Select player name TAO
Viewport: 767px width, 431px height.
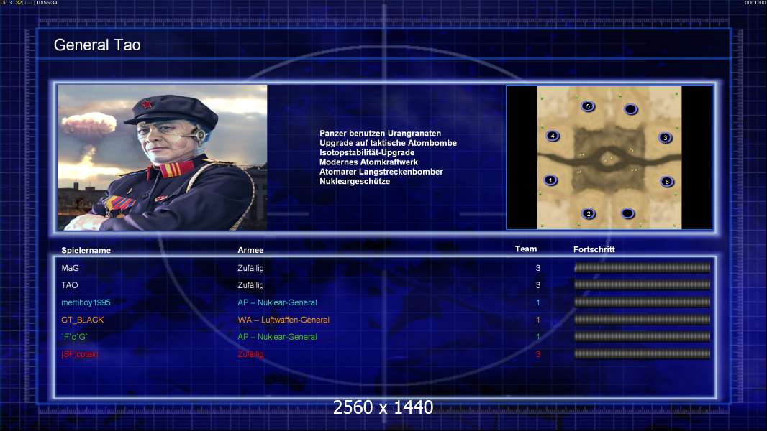point(70,285)
